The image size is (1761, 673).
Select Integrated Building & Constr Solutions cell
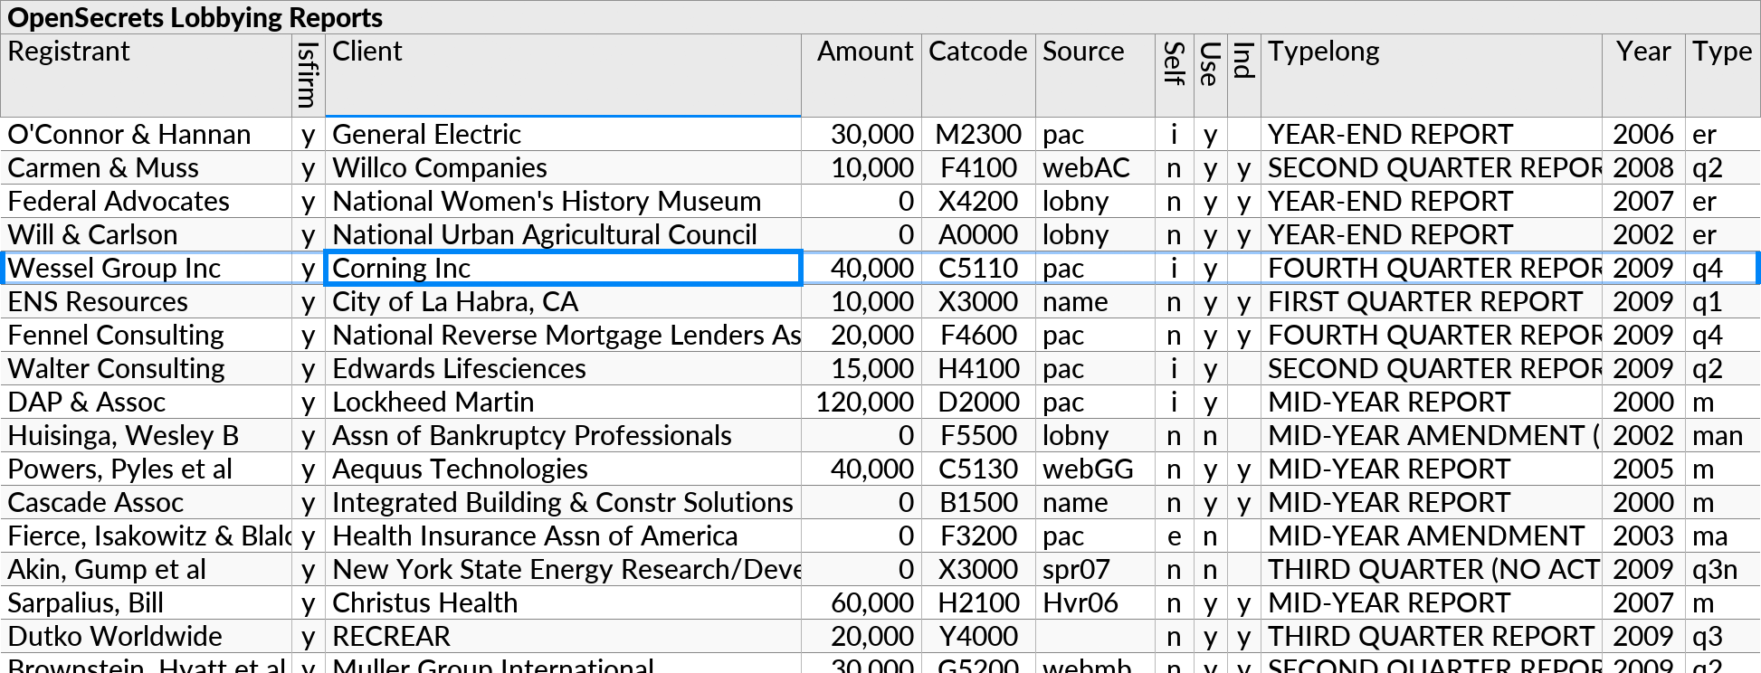(563, 502)
